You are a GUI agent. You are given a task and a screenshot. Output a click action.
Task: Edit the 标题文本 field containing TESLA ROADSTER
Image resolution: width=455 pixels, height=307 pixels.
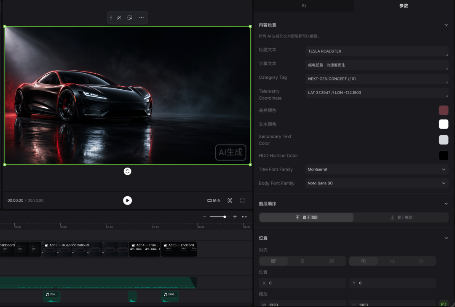377,51
